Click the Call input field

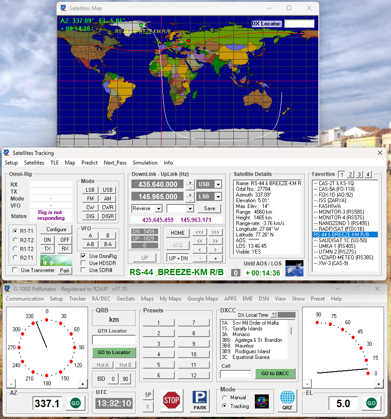(236, 374)
